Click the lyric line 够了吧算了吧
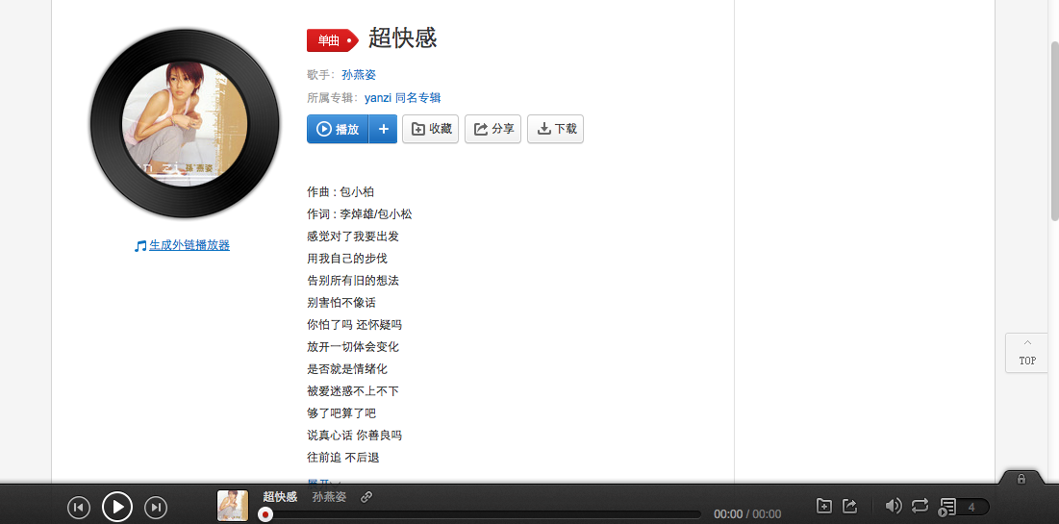Viewport: 1059px width, 524px height. click(x=341, y=413)
